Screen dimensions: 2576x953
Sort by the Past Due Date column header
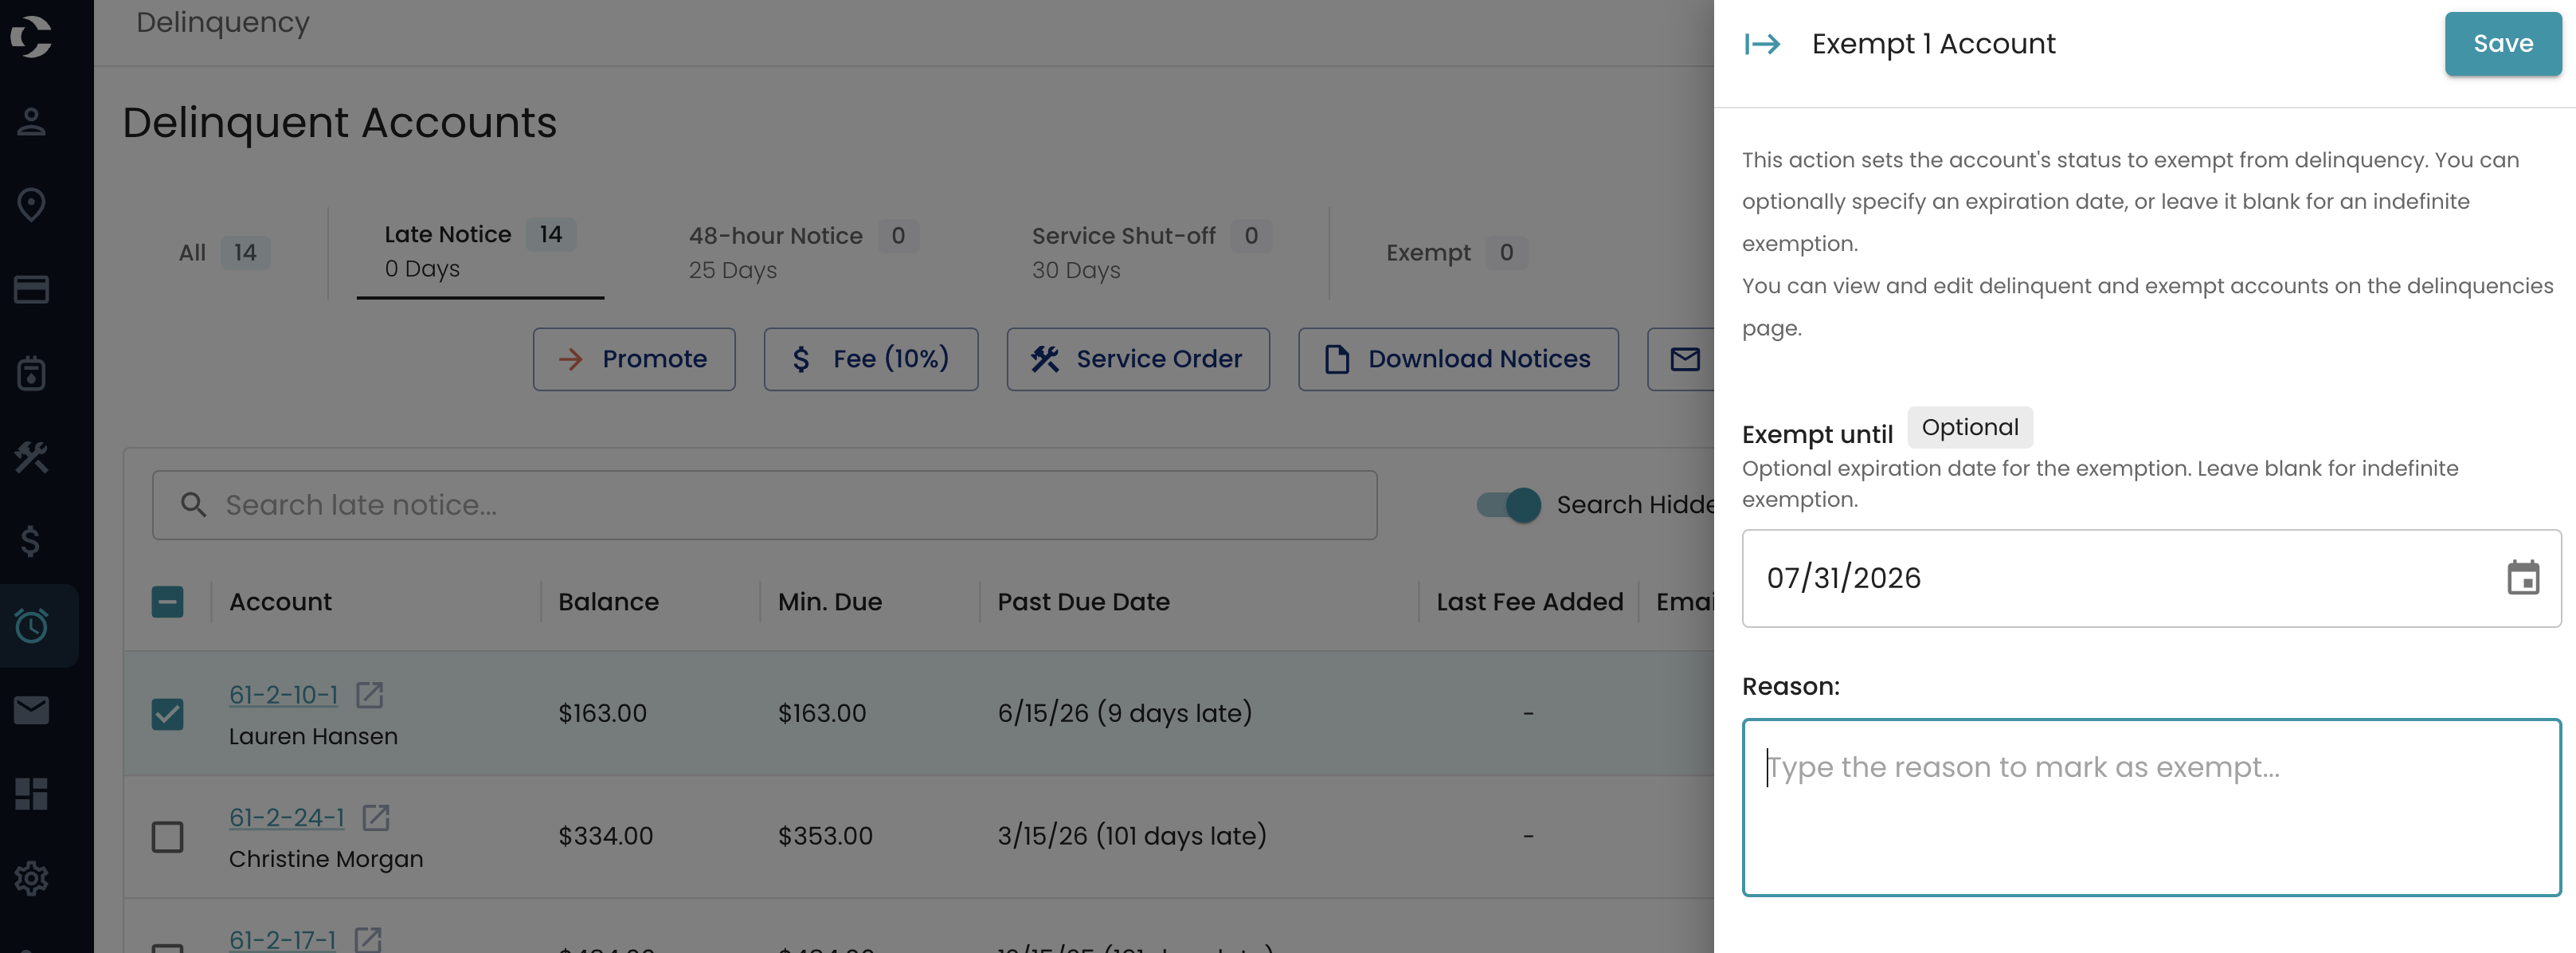pos(1083,602)
